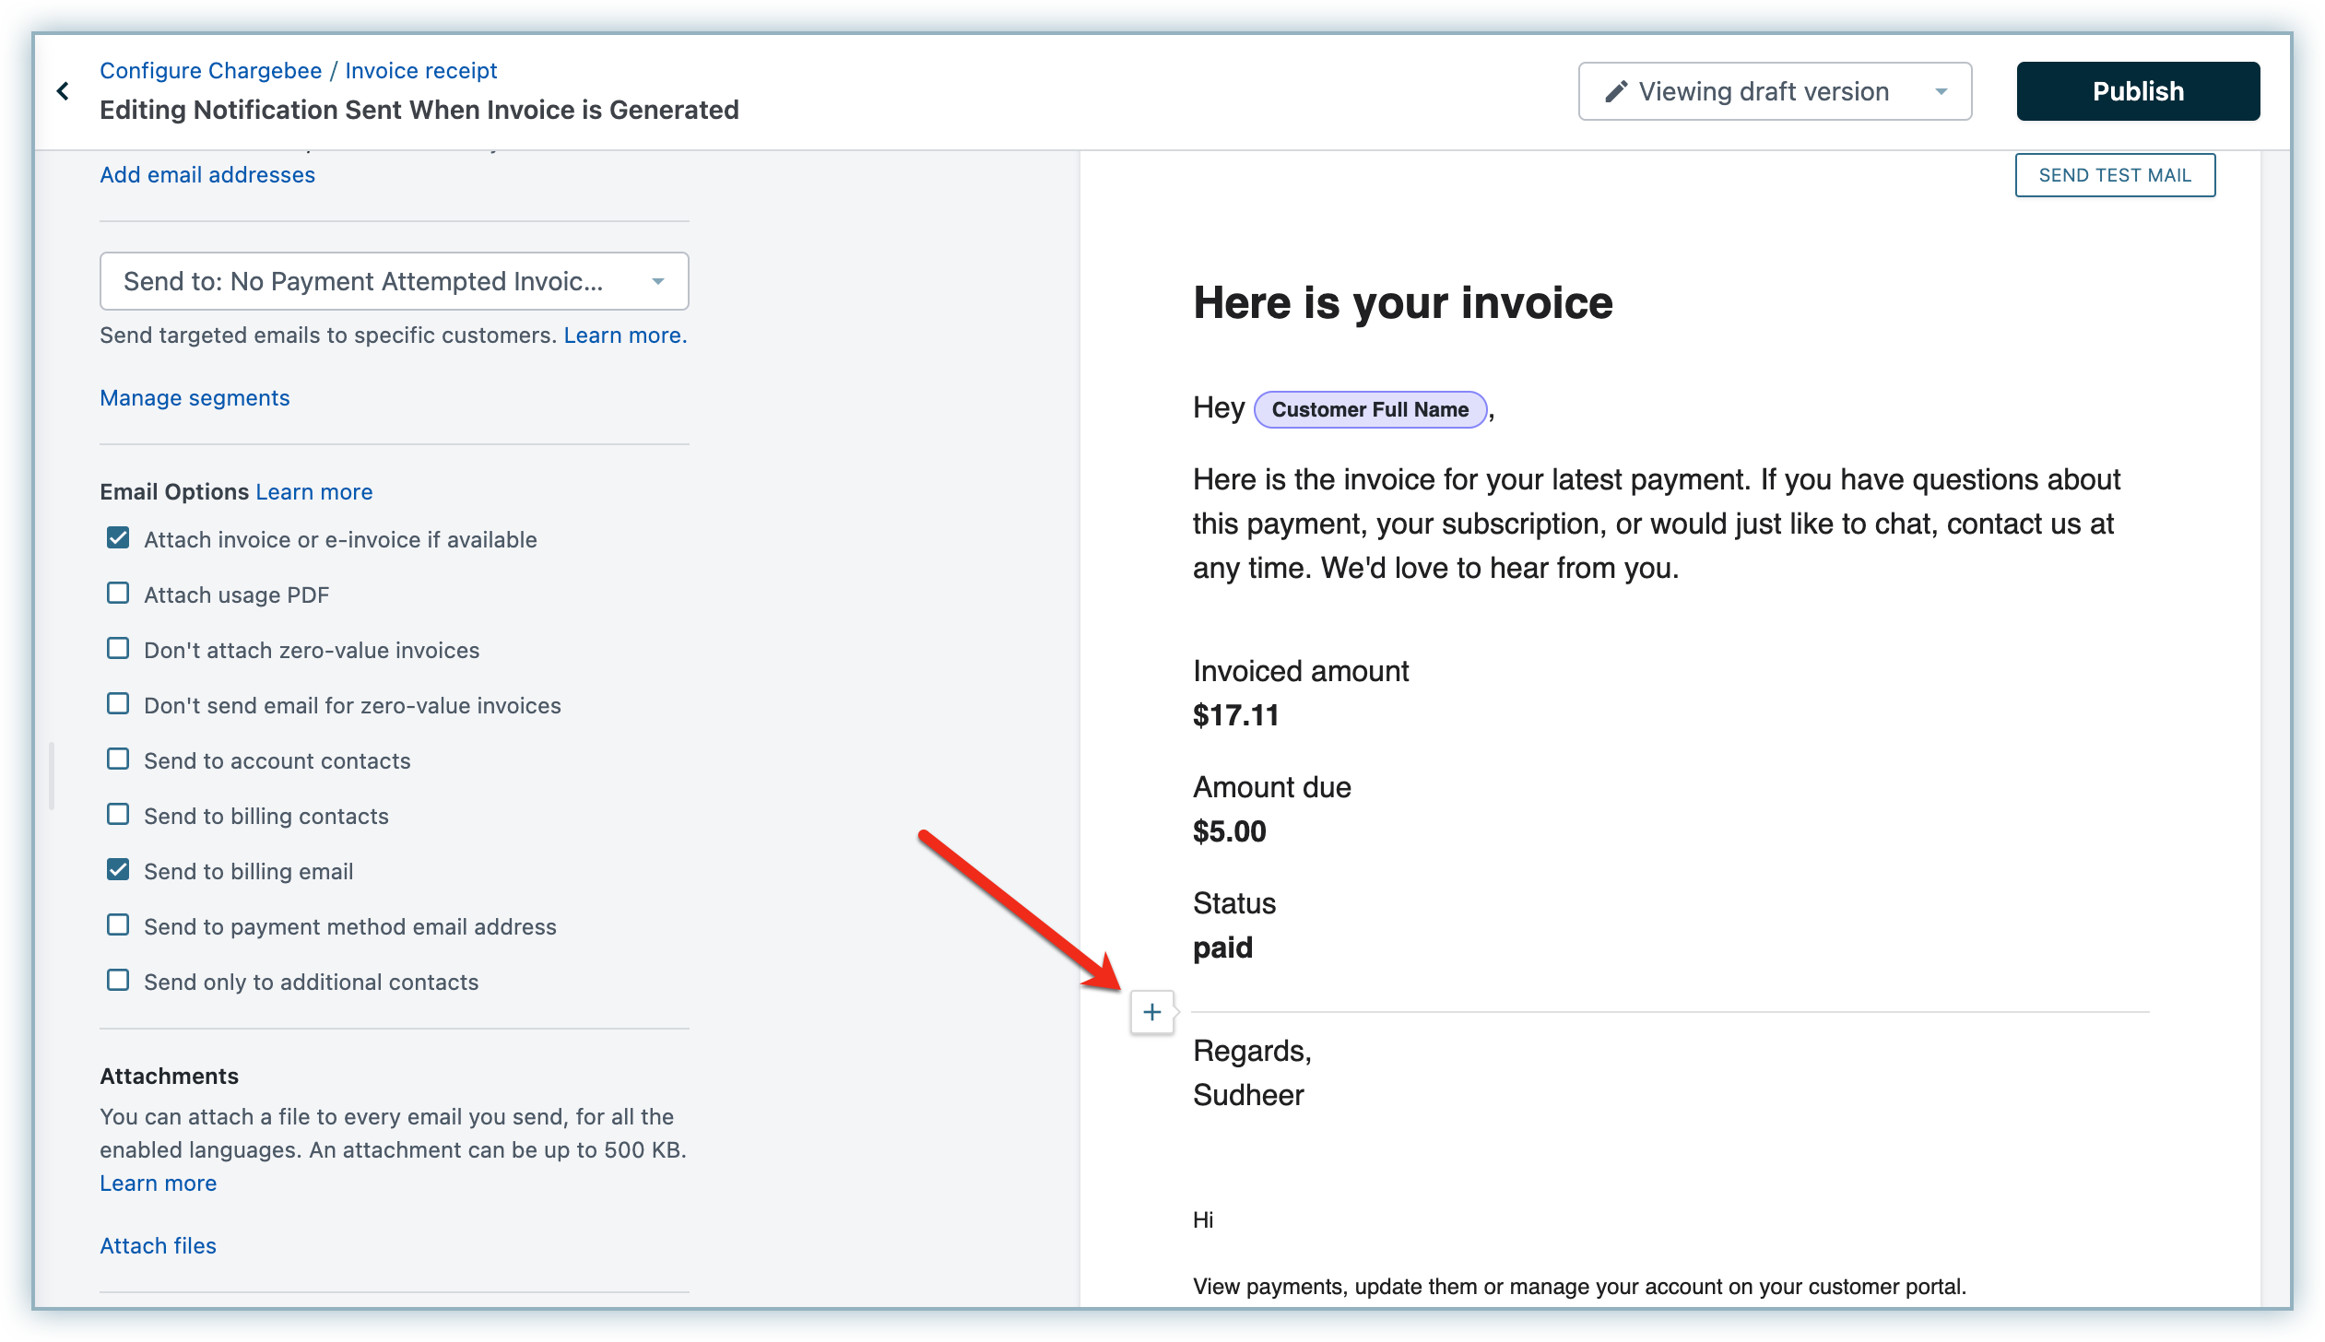Click the Publish button
Viewport: 2325px width, 1342px height.
2137,91
